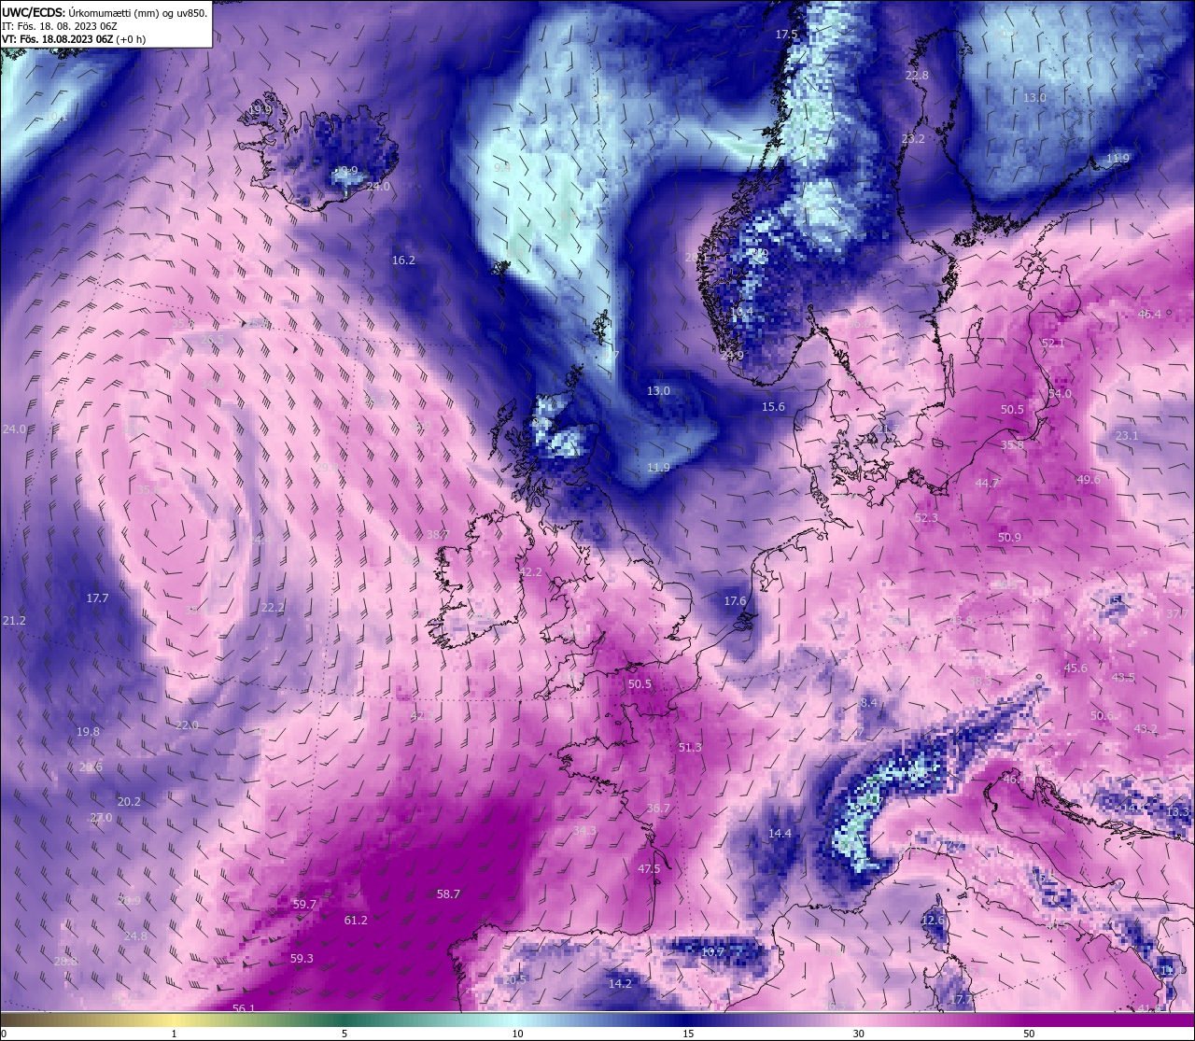The width and height of the screenshot is (1195, 1041).
Task: Click the 17.5 value at the top
Action: click(786, 35)
